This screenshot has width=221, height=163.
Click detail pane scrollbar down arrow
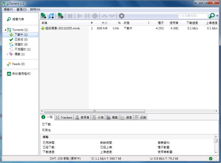point(216,152)
